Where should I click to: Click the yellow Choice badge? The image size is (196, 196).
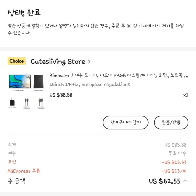click(17, 61)
